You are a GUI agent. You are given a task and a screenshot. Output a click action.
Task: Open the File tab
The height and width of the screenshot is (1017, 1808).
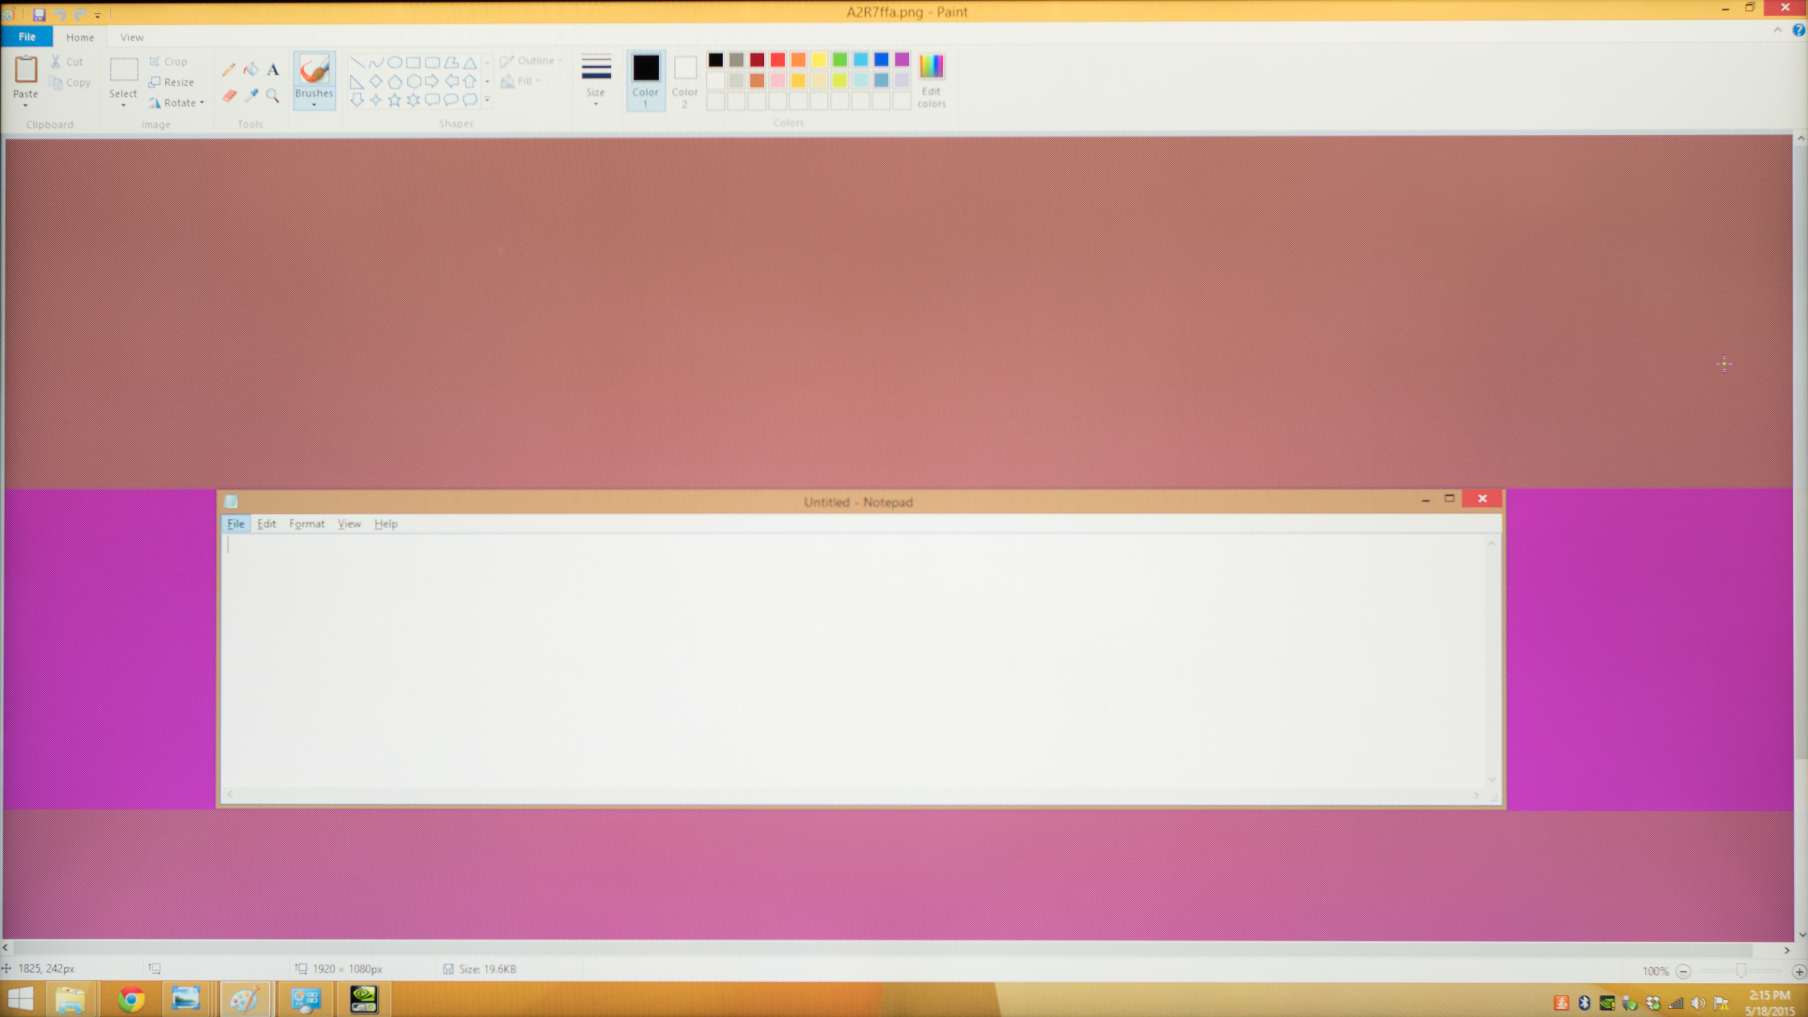click(x=27, y=37)
